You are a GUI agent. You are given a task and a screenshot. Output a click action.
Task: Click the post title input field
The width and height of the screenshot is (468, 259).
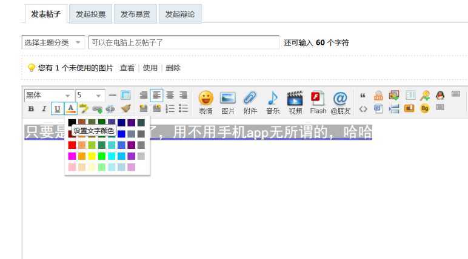183,43
